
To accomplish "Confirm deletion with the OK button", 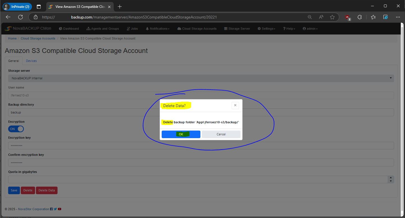I will pyautogui.click(x=181, y=134).
